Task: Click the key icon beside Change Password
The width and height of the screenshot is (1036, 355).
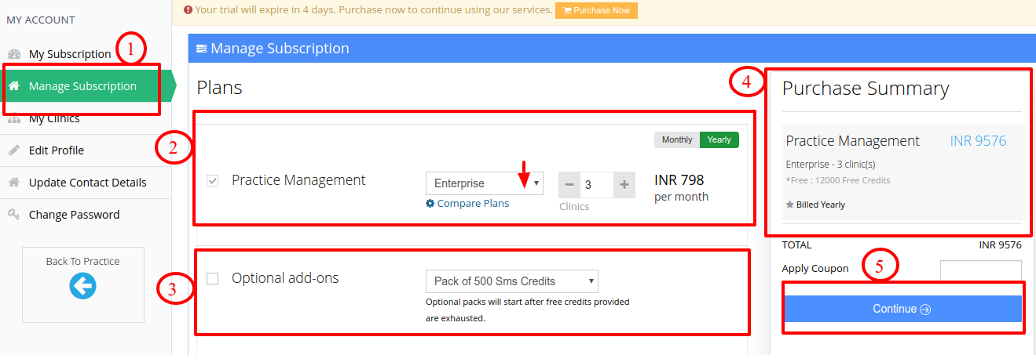Action: coord(13,215)
